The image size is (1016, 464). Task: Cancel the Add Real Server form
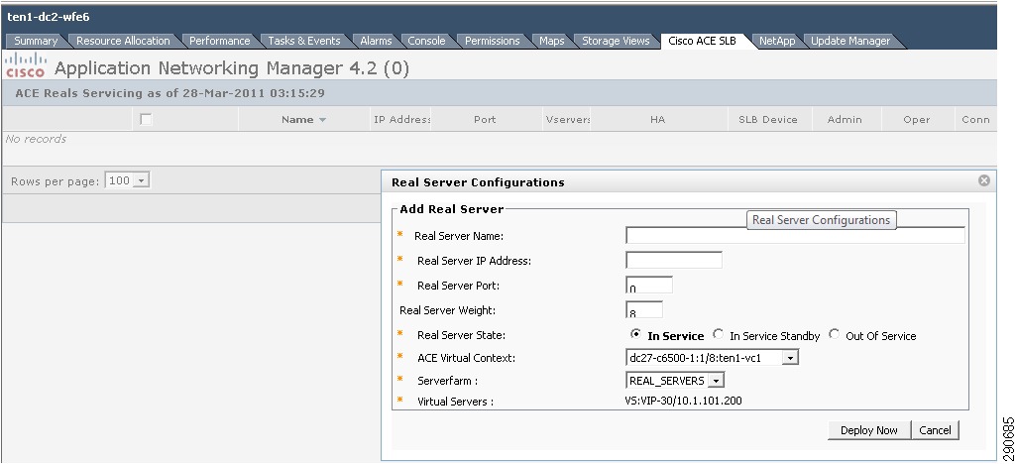[x=935, y=430]
